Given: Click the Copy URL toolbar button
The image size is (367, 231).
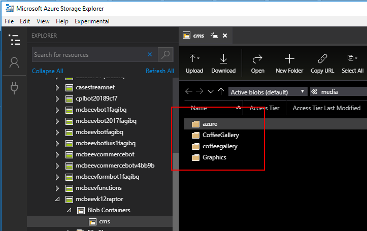Looking at the screenshot, I should (x=322, y=63).
